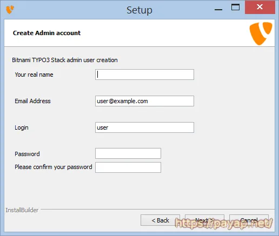279x236 pixels.
Task: Cancel the setup wizard
Action: pos(249,220)
